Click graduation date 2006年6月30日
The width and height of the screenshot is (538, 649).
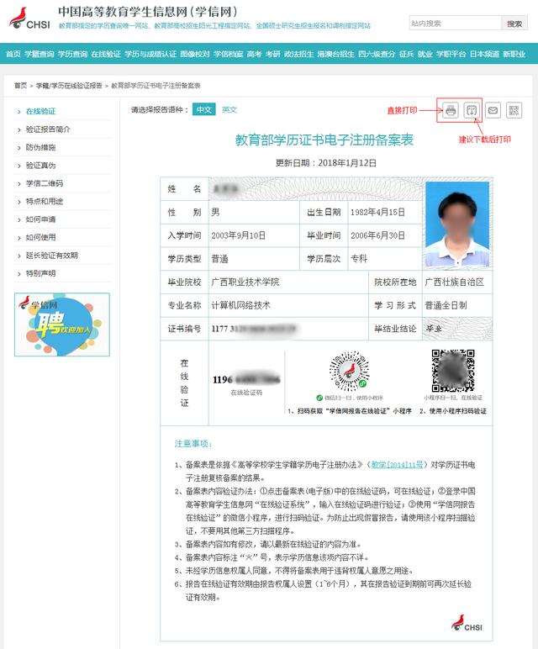[377, 235]
